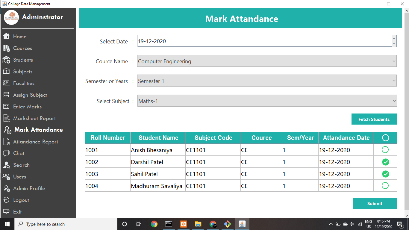The width and height of the screenshot is (409, 230).
Task: Open XAMPP from the taskbar
Action: click(184, 224)
